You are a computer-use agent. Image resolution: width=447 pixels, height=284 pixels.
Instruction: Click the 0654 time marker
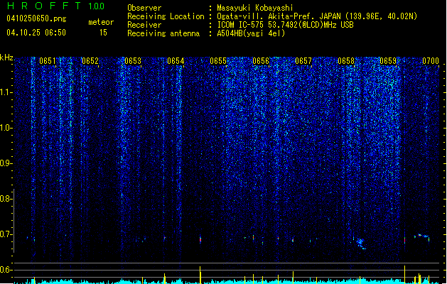point(176,61)
